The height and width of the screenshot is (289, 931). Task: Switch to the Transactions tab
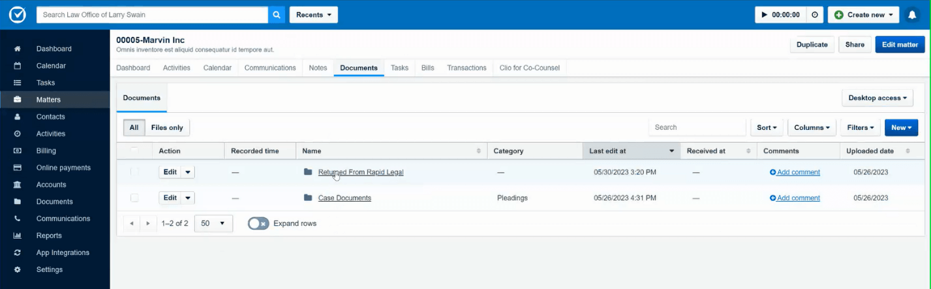(466, 68)
